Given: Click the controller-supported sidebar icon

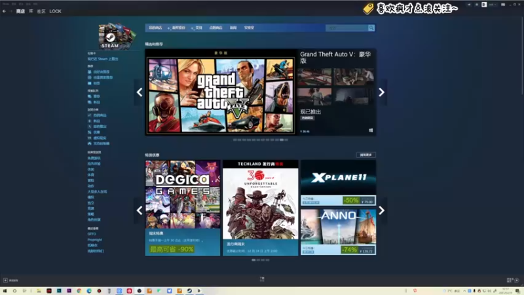Looking at the screenshot, I should click(x=89, y=144).
